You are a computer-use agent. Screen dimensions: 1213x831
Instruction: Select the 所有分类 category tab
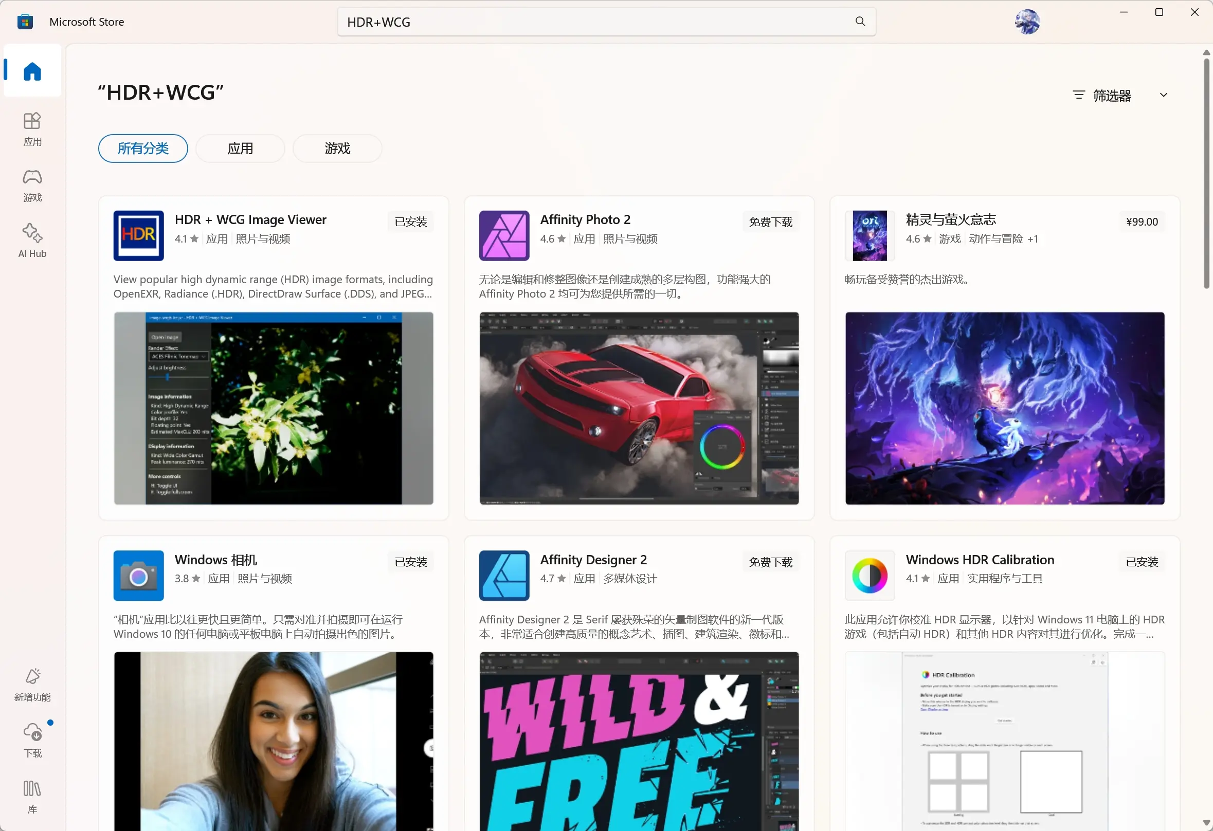pos(143,149)
